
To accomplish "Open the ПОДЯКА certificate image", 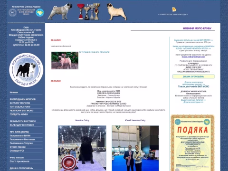I will tap(193, 142).
